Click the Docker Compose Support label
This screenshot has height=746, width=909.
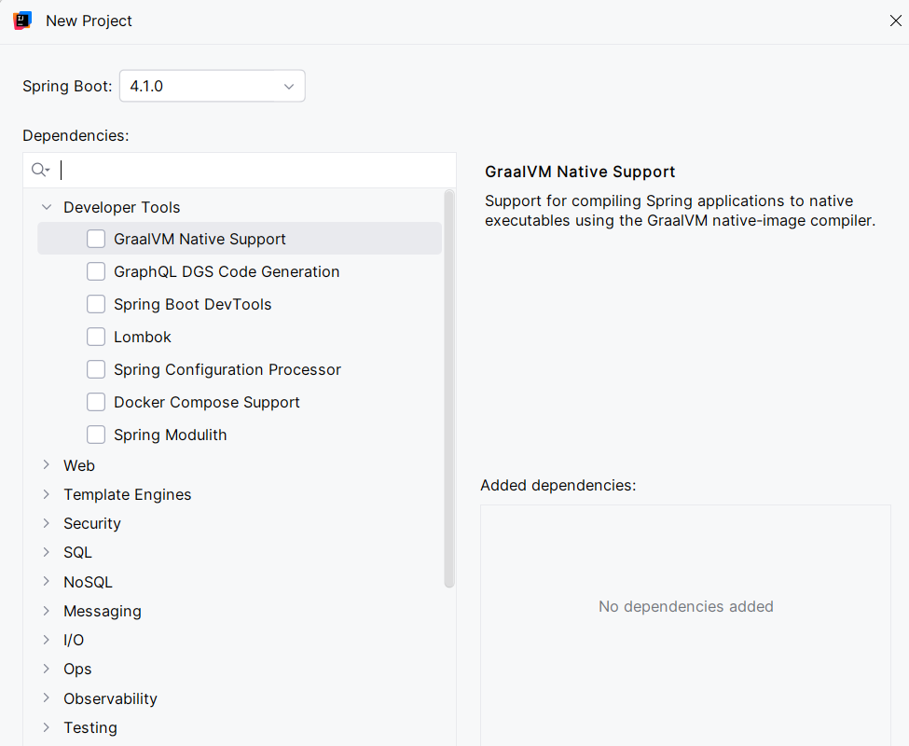(206, 402)
